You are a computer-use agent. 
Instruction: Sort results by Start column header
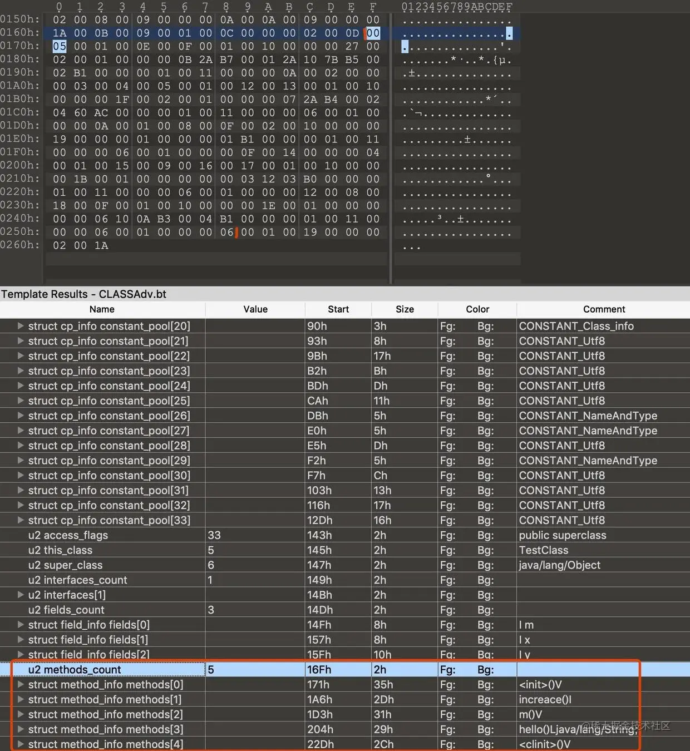338,309
